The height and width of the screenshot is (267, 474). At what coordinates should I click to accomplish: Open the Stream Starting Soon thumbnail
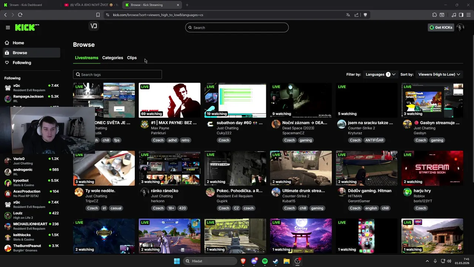[x=432, y=168]
